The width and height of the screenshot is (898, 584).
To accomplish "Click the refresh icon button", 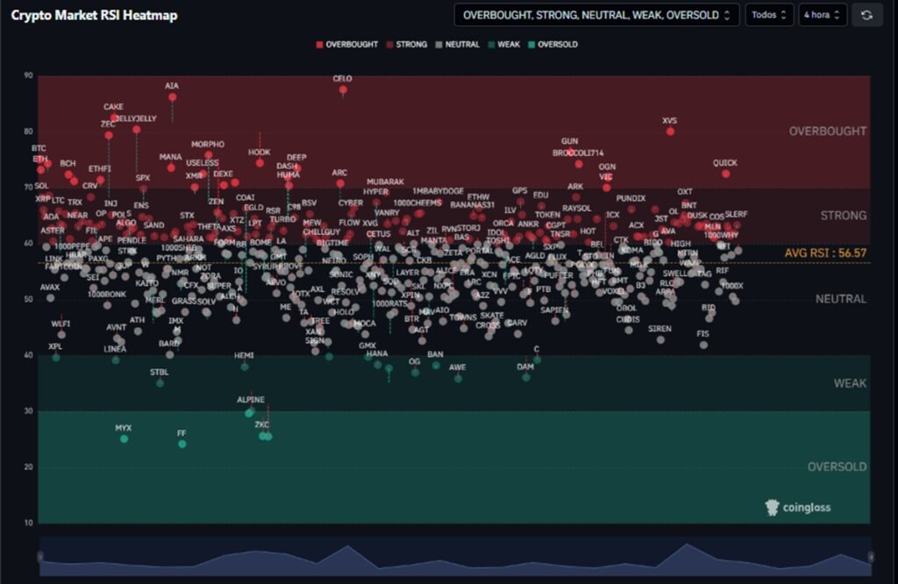I will [866, 15].
